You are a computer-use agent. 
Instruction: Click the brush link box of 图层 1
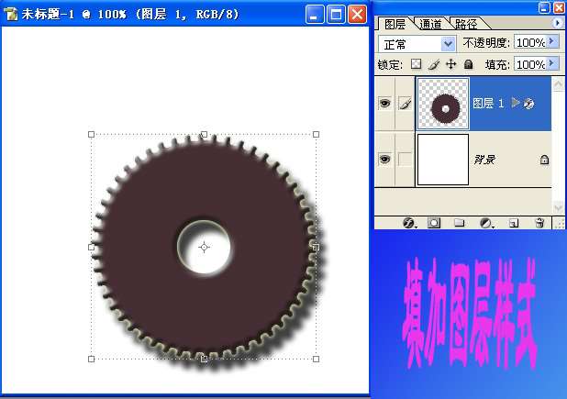tap(405, 104)
